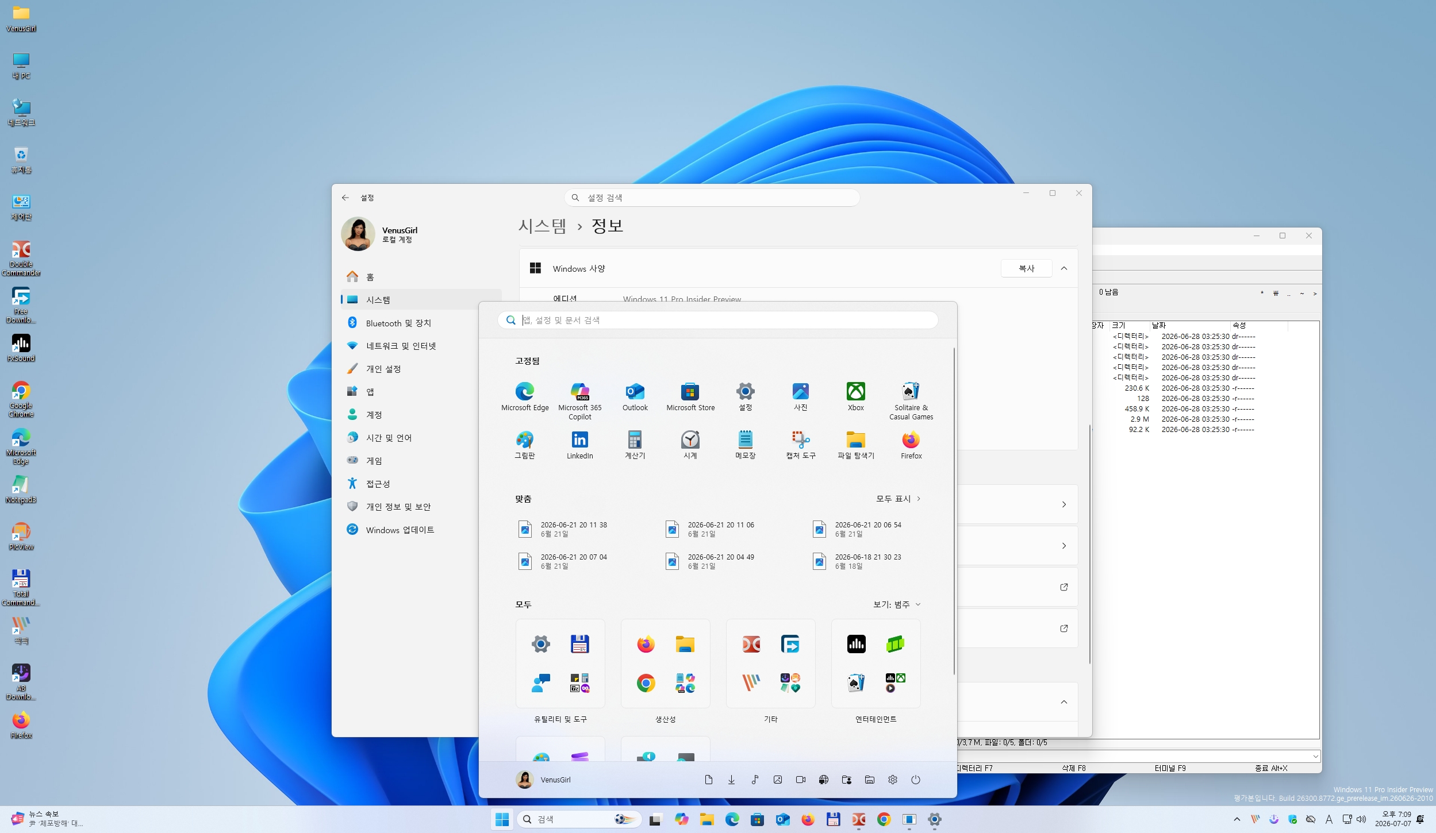
Task: Go back using the Settings back arrow
Action: pos(345,198)
